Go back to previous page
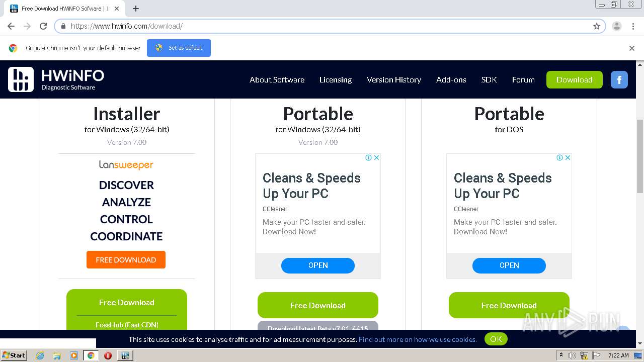Image resolution: width=644 pixels, height=362 pixels. 11,26
